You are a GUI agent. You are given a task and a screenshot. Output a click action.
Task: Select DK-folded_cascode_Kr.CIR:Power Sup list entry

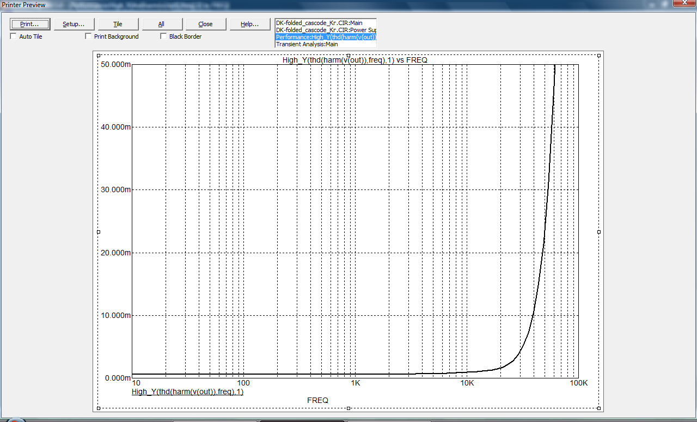tap(325, 30)
